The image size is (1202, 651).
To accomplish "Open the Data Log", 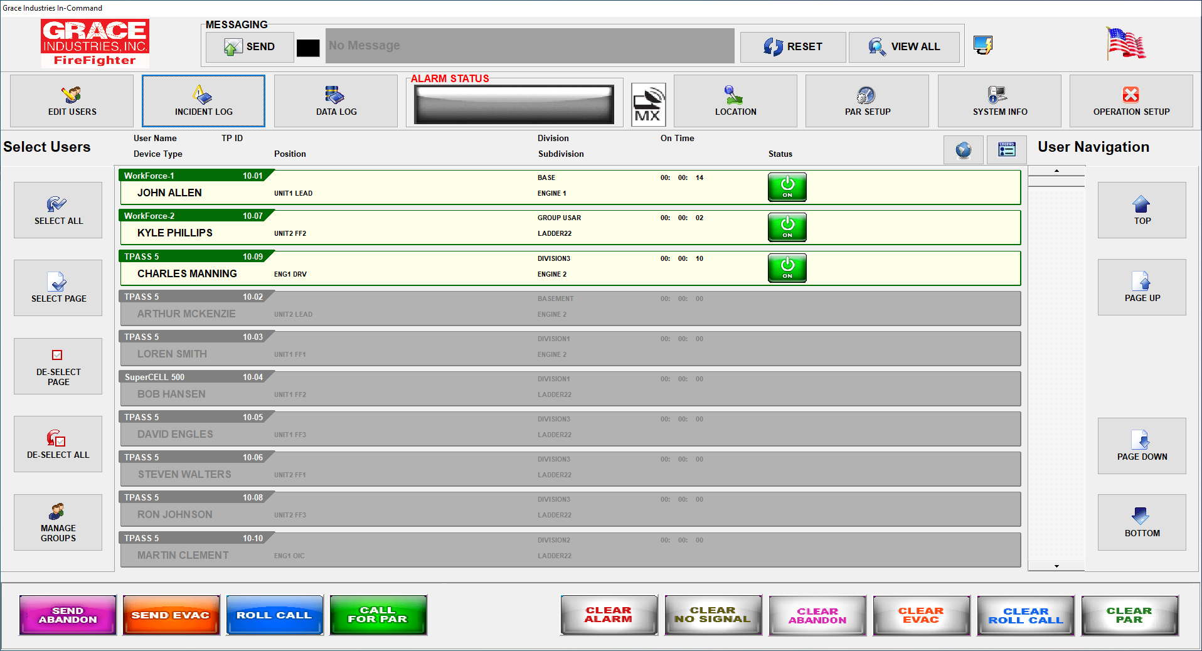I will pos(336,101).
